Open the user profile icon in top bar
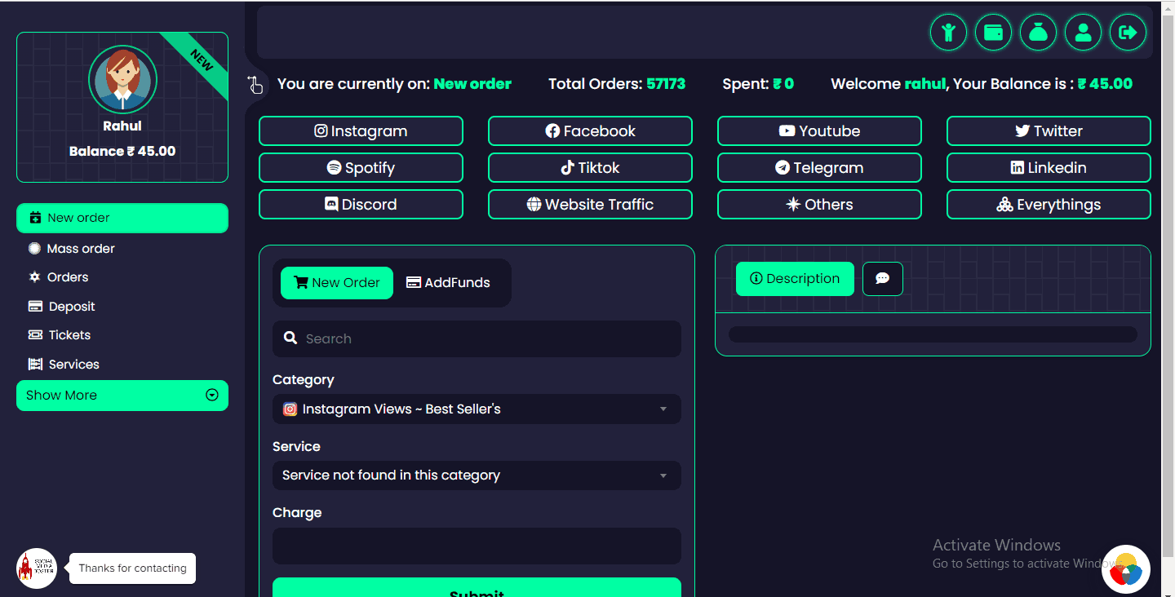Viewport: 1175px width, 597px height. (x=1083, y=33)
